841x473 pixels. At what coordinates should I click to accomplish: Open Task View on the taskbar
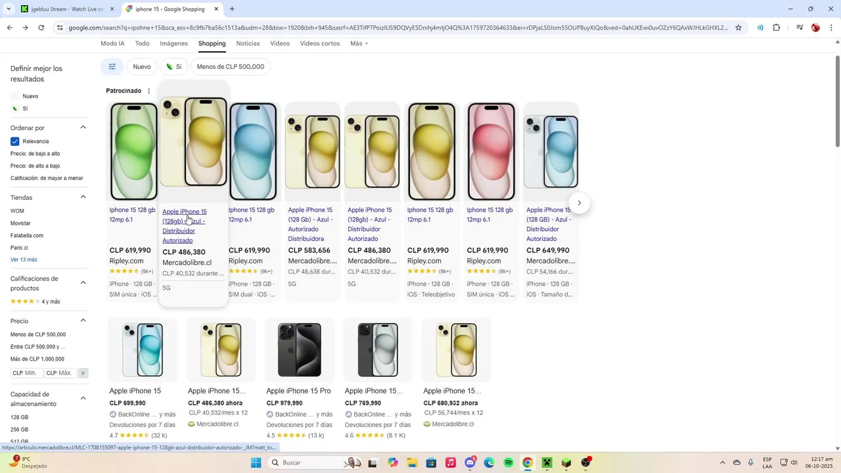tap(373, 462)
